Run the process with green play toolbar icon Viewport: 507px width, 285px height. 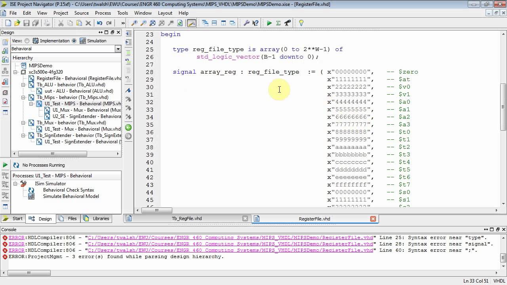point(269,23)
